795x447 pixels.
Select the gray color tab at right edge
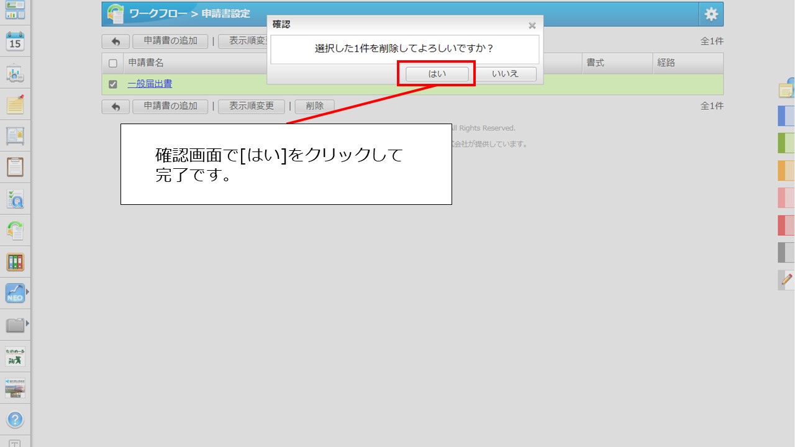[787, 253]
